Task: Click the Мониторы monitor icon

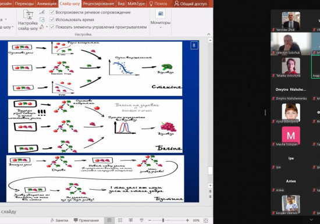Action: 161,14
